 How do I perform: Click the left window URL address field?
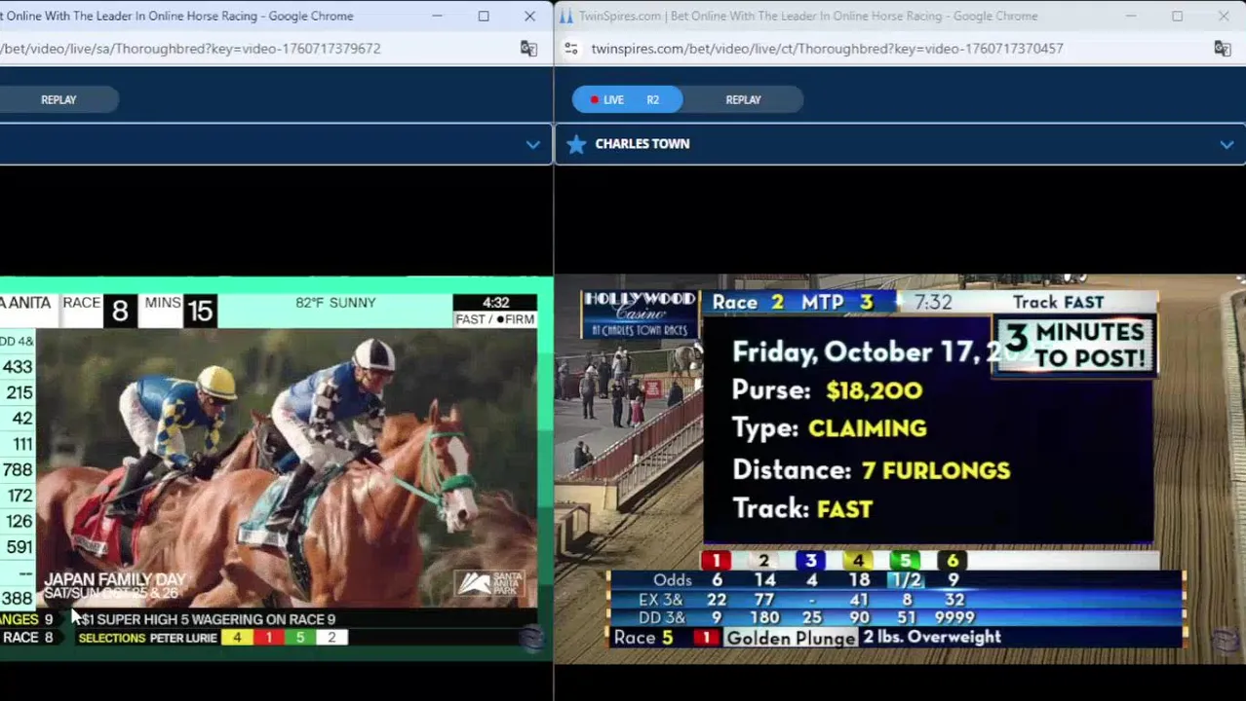click(190, 48)
